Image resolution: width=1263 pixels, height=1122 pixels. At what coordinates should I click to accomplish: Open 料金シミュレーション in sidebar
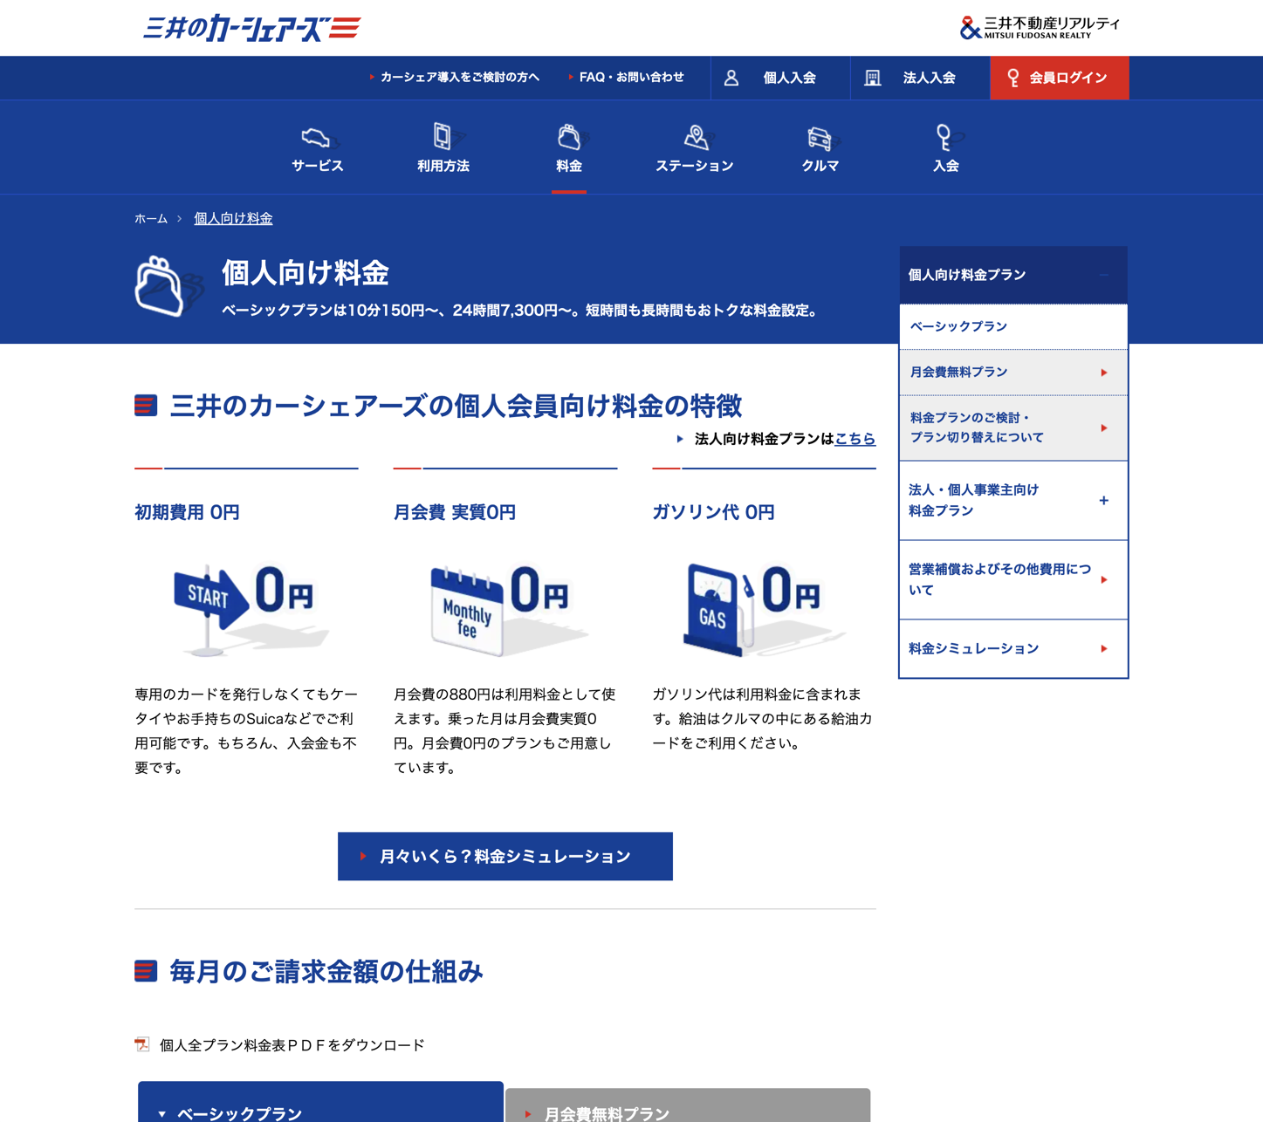(x=1013, y=649)
